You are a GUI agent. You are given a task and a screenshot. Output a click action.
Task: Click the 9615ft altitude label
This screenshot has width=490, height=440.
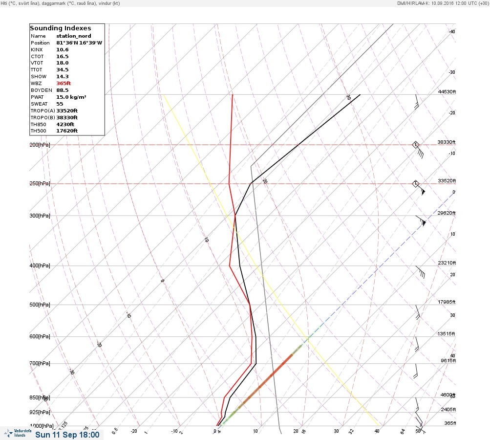click(x=448, y=361)
